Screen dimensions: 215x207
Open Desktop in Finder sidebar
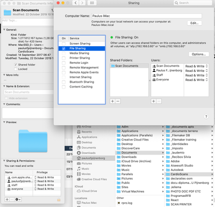[84, 142]
